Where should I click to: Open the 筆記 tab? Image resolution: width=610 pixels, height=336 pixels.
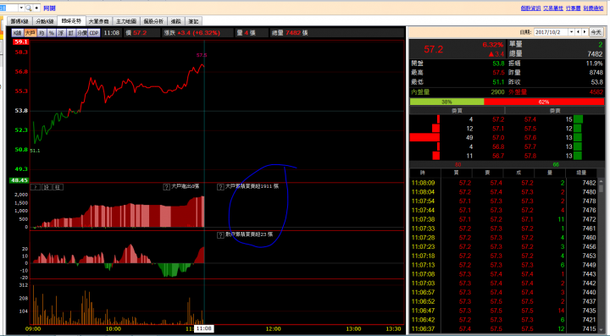tap(193, 21)
